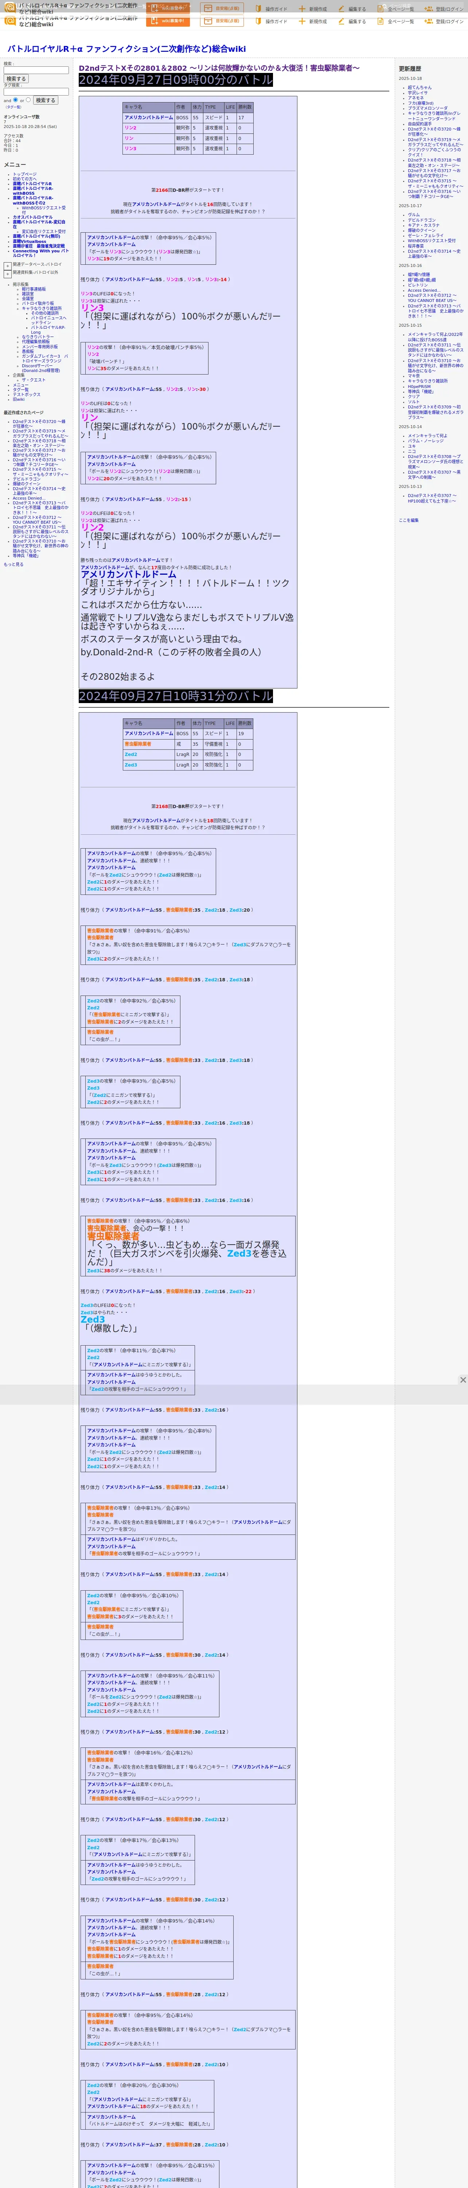Open 愚痴板 link
Screen dimensions: 468x2188
28,352
